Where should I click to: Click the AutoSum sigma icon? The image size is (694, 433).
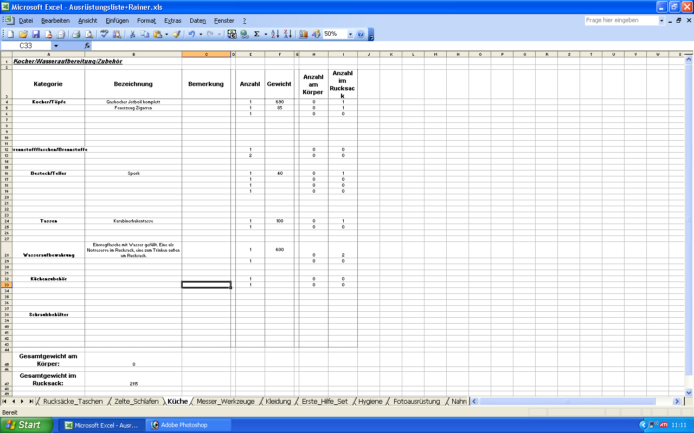click(x=256, y=34)
